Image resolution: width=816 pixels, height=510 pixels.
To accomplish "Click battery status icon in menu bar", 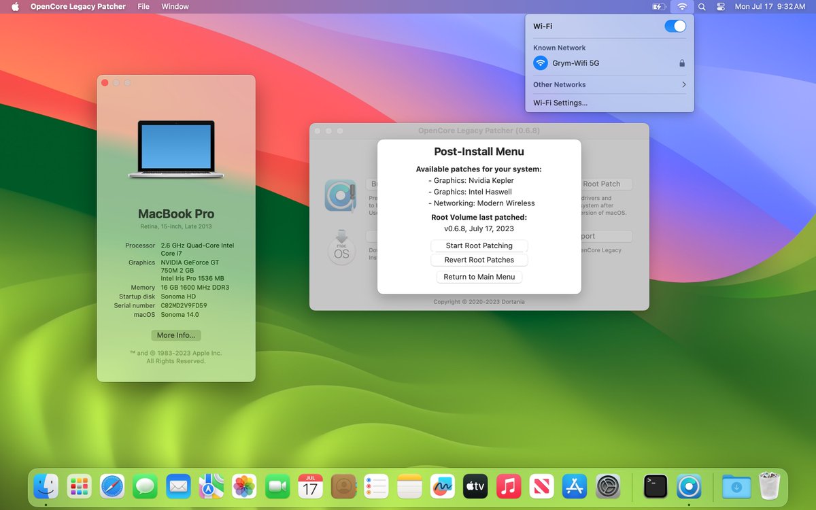I will tap(658, 7).
